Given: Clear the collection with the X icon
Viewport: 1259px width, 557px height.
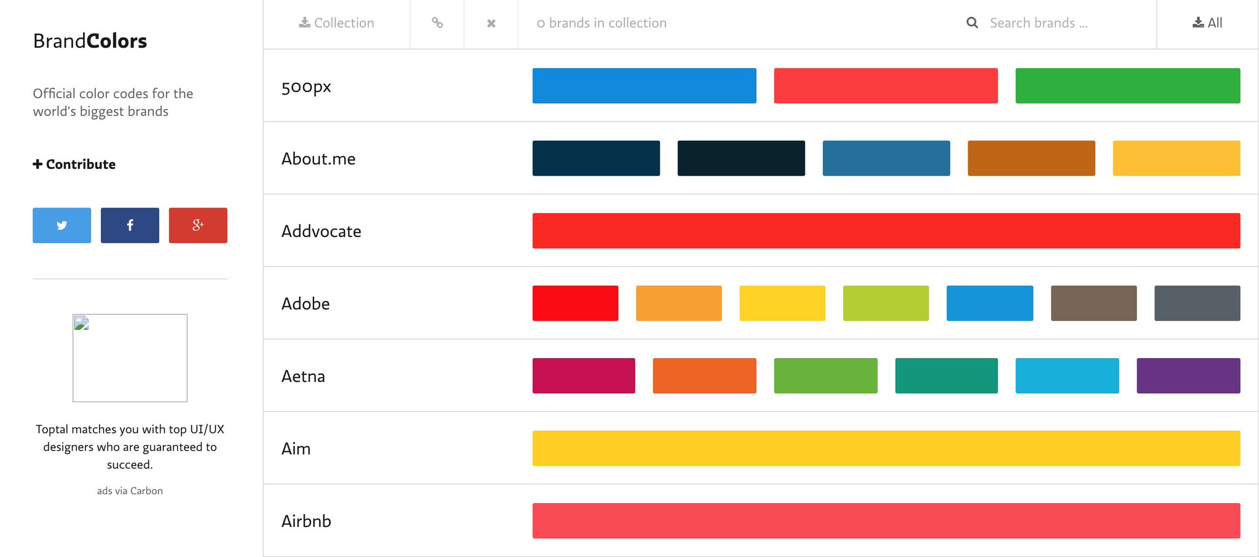Looking at the screenshot, I should click(x=491, y=23).
